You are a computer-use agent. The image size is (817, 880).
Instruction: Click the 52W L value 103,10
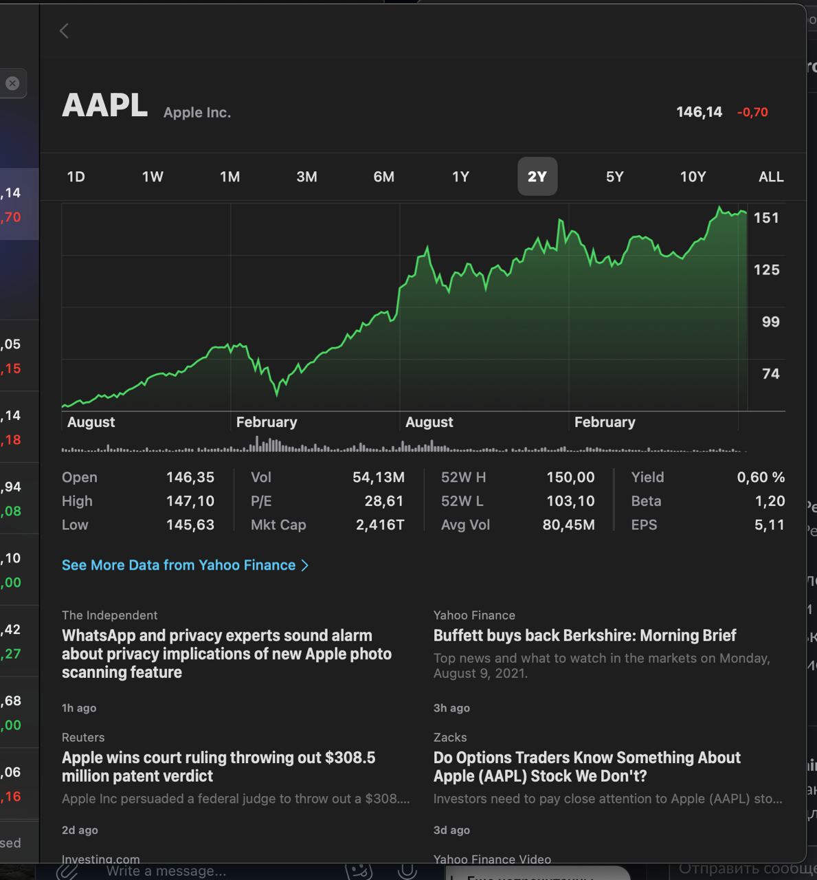pyautogui.click(x=570, y=501)
